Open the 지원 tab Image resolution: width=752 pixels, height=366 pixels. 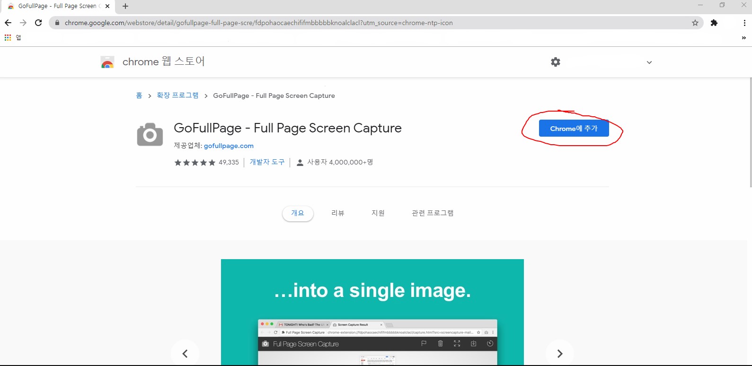378,213
